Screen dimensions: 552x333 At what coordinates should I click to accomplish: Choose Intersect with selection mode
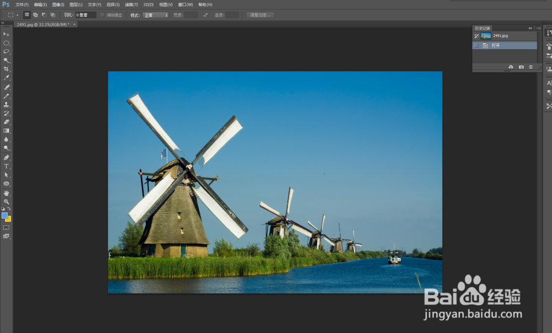53,15
